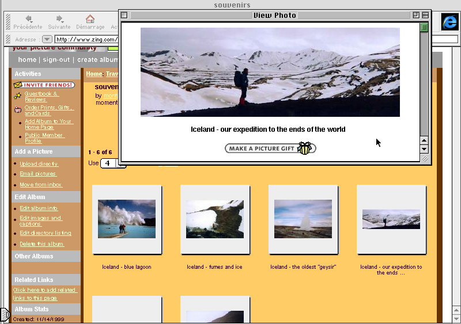Click the View Photo scroll thumb indicator

(424, 27)
